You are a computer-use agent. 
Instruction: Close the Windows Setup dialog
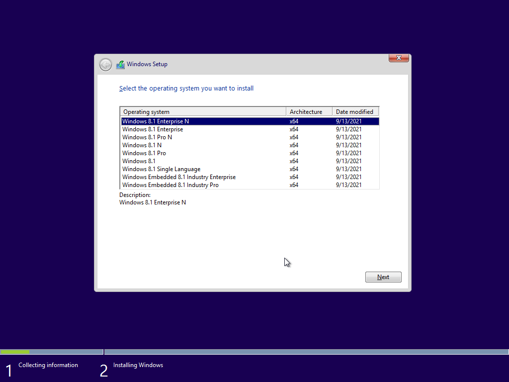click(399, 58)
